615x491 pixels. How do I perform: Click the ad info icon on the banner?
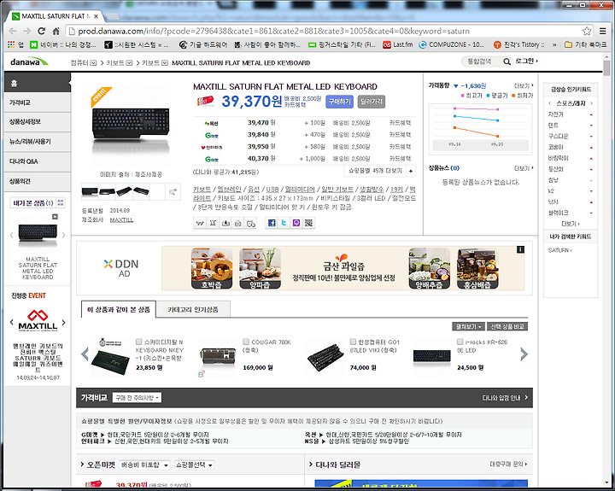(x=520, y=249)
